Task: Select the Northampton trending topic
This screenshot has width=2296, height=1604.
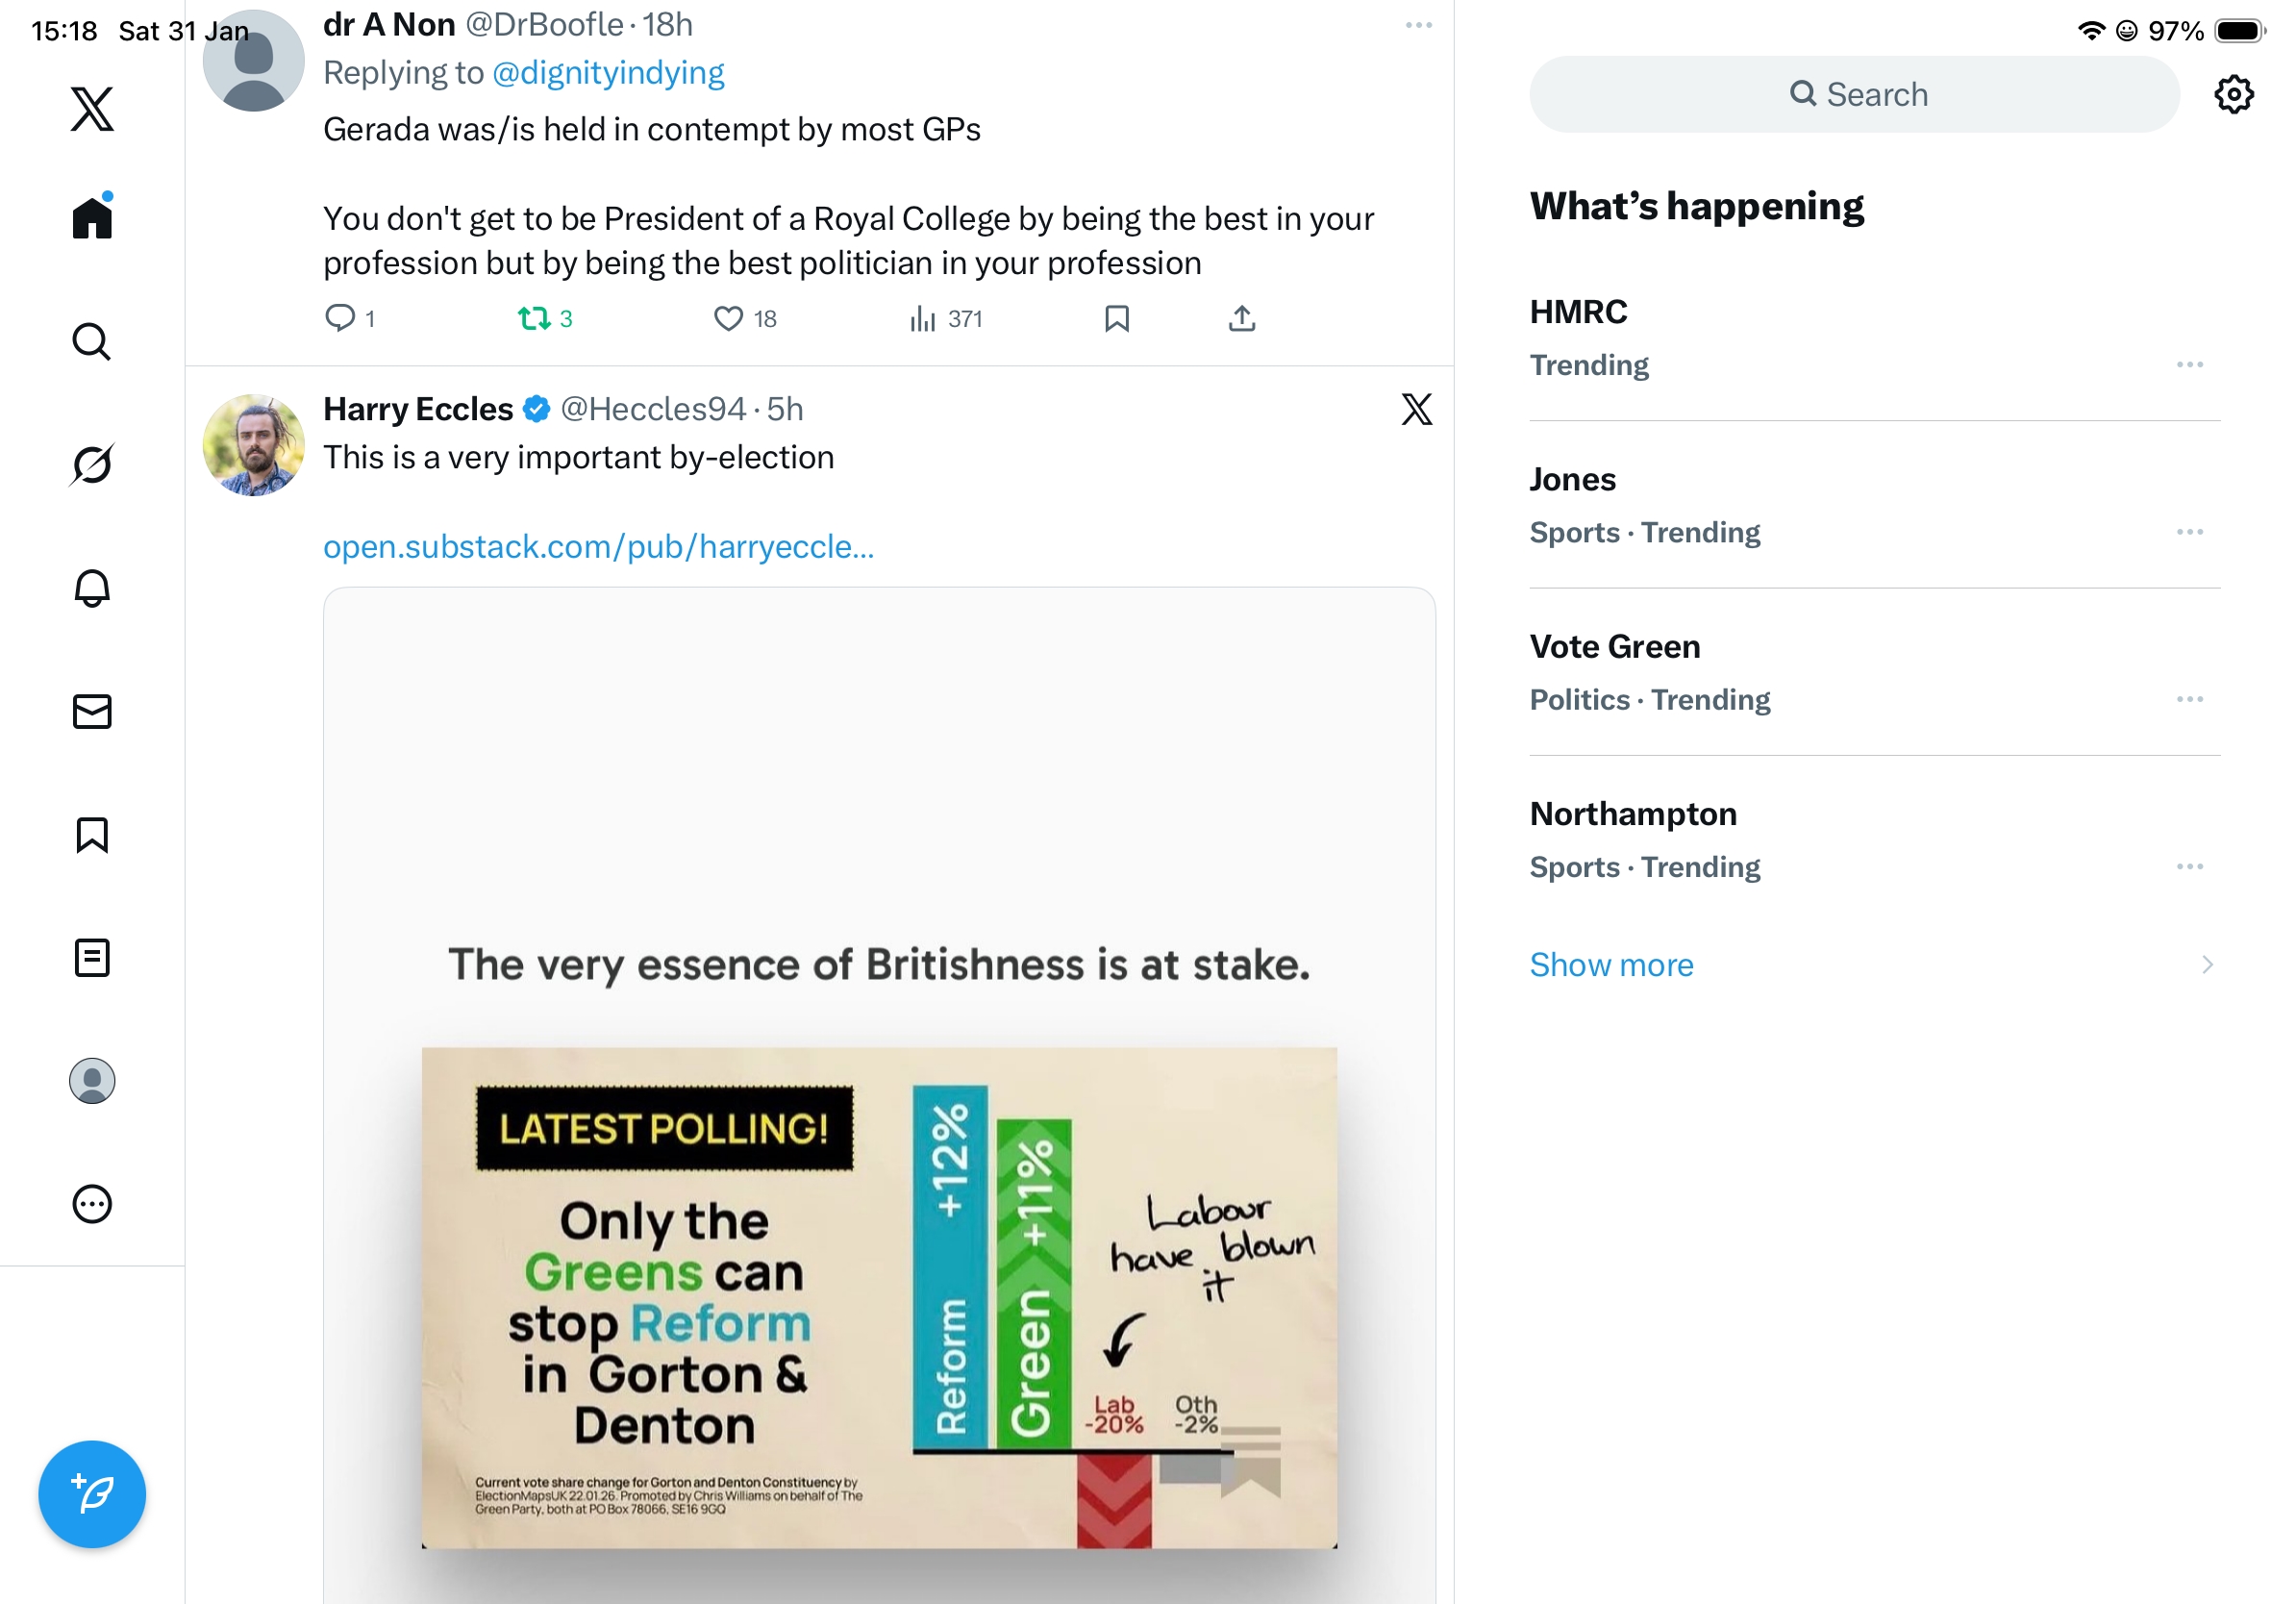Action: [1633, 814]
